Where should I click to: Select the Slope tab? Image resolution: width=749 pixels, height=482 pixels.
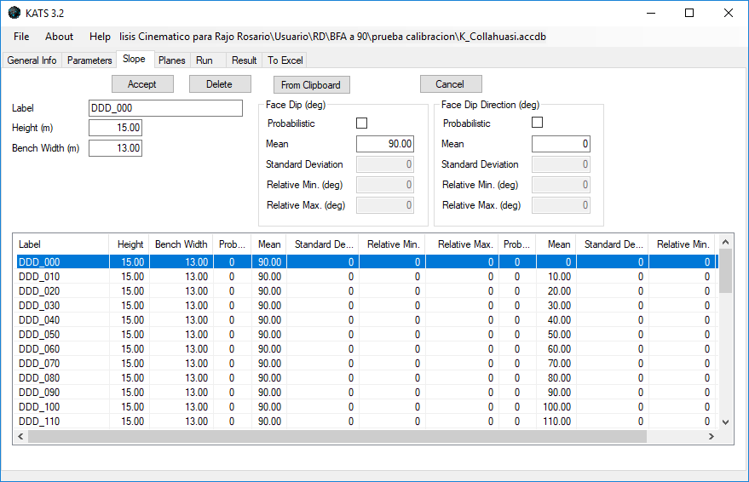point(135,59)
